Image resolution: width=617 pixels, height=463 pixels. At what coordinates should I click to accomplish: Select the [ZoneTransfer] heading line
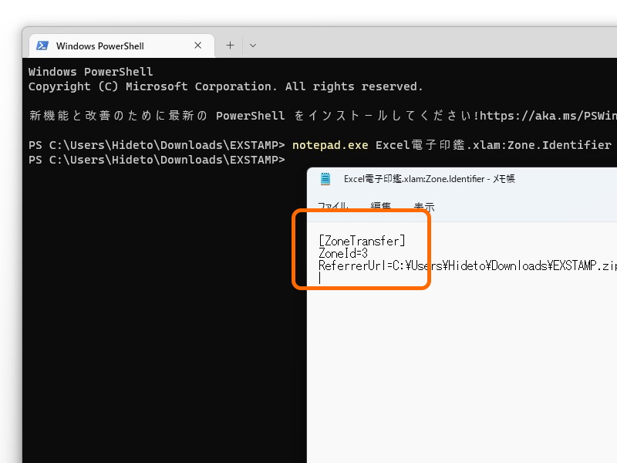tap(362, 240)
